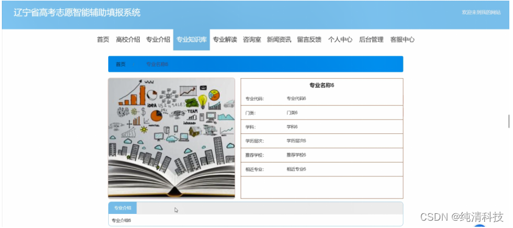This screenshot has width=513, height=228.
Task: Open the 客服中心 navigation item
Action: tap(402, 40)
